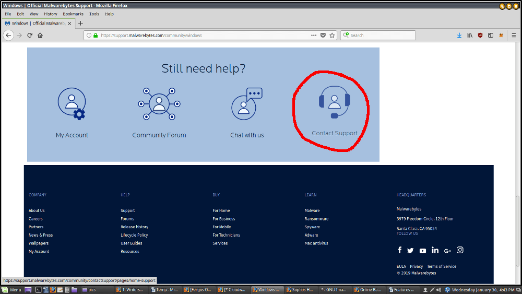Click the taskbar clock date
Viewport: 522px width, 294px height.
click(x=483, y=290)
